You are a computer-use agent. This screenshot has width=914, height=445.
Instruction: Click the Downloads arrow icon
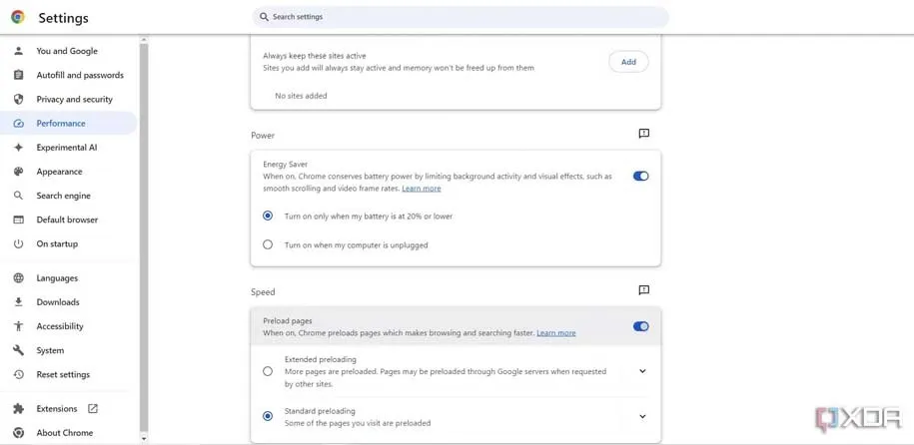pos(18,302)
